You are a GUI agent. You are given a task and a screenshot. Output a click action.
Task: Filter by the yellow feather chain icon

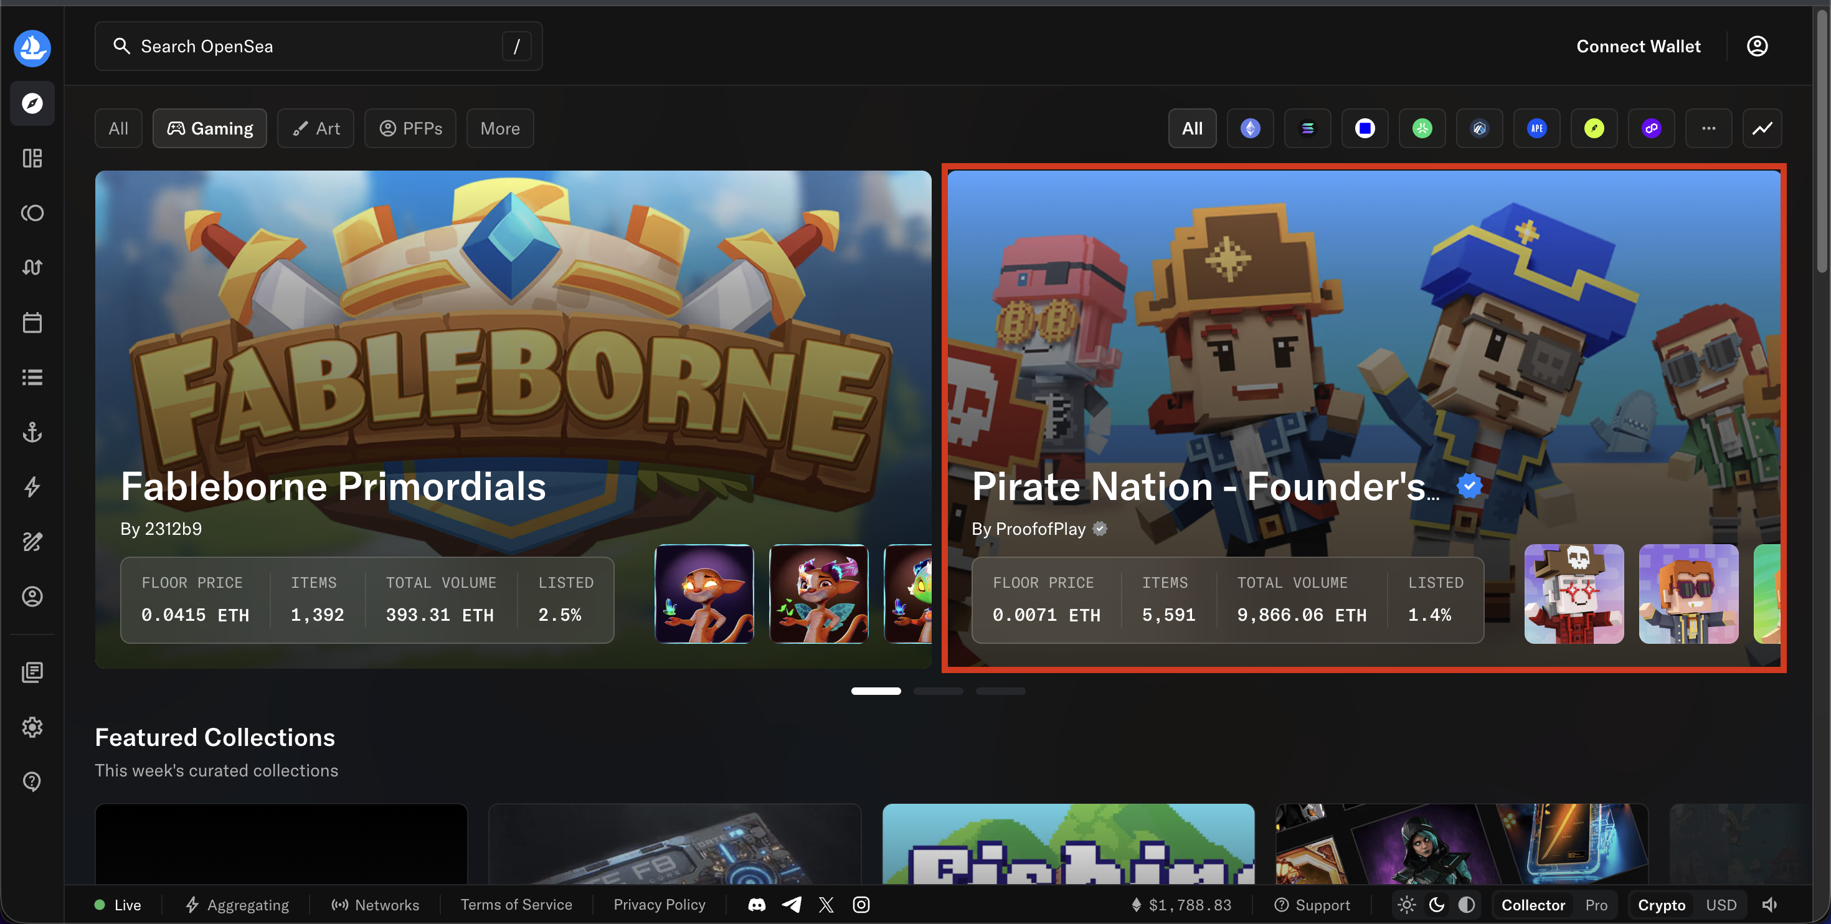(x=1594, y=129)
